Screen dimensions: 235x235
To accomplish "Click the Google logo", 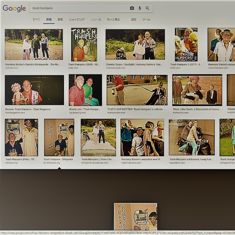I will 14,8.
